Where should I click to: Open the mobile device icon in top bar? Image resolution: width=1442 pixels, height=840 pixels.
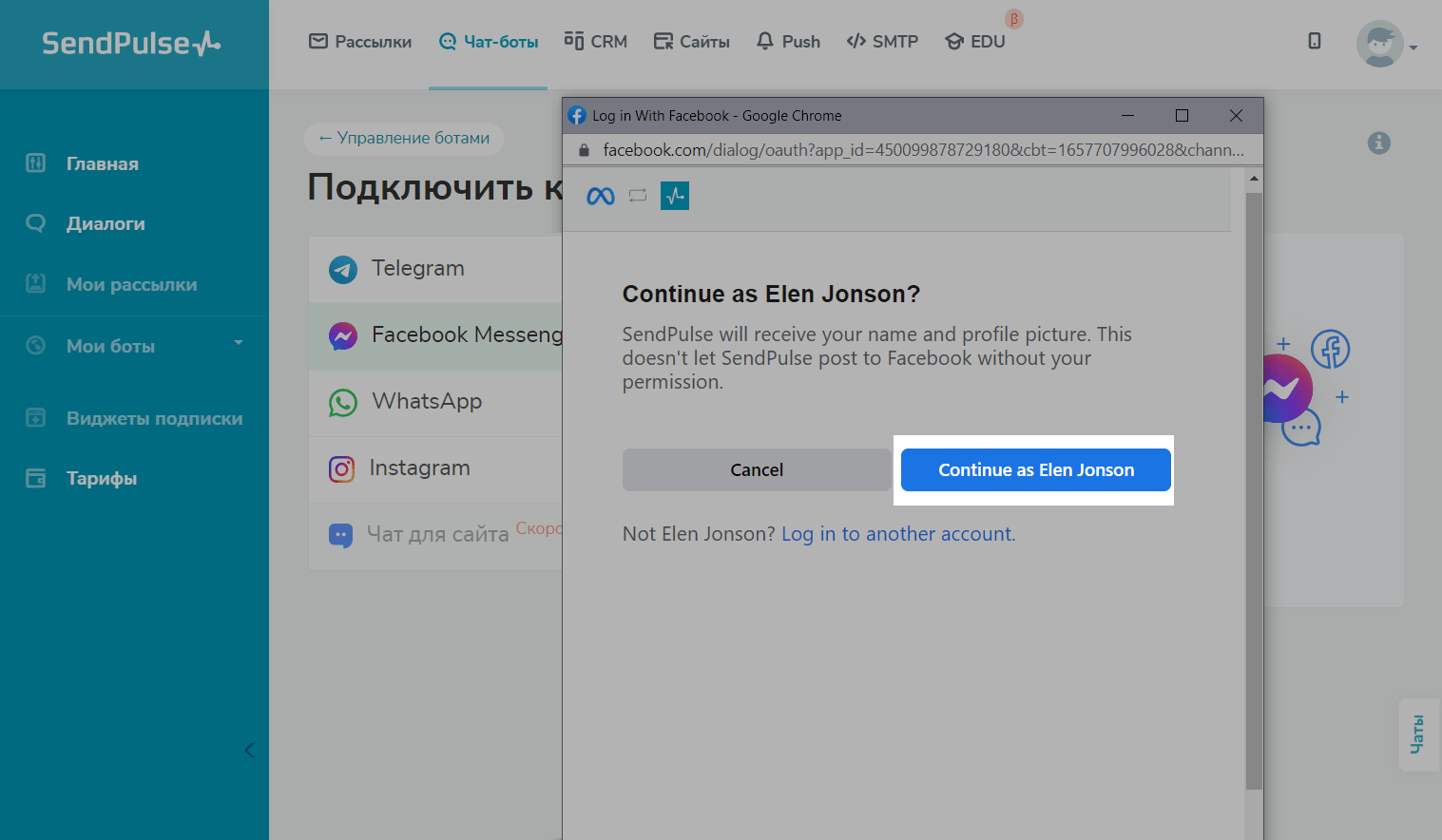tap(1314, 41)
